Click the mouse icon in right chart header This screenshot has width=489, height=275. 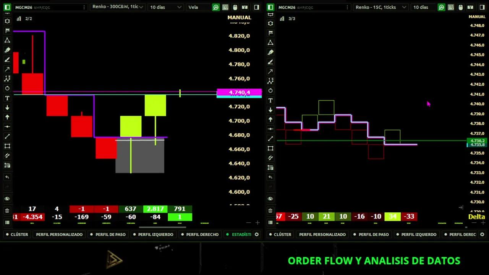(460, 7)
